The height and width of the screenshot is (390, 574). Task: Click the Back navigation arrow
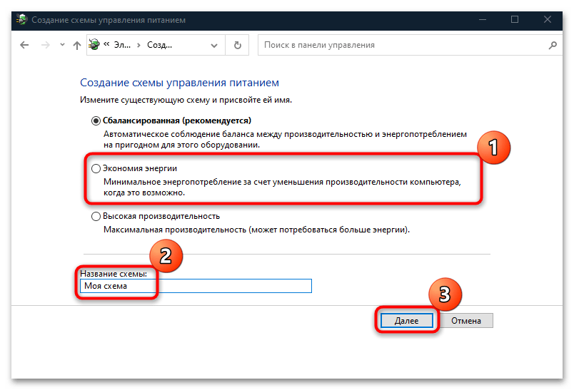click(24, 45)
